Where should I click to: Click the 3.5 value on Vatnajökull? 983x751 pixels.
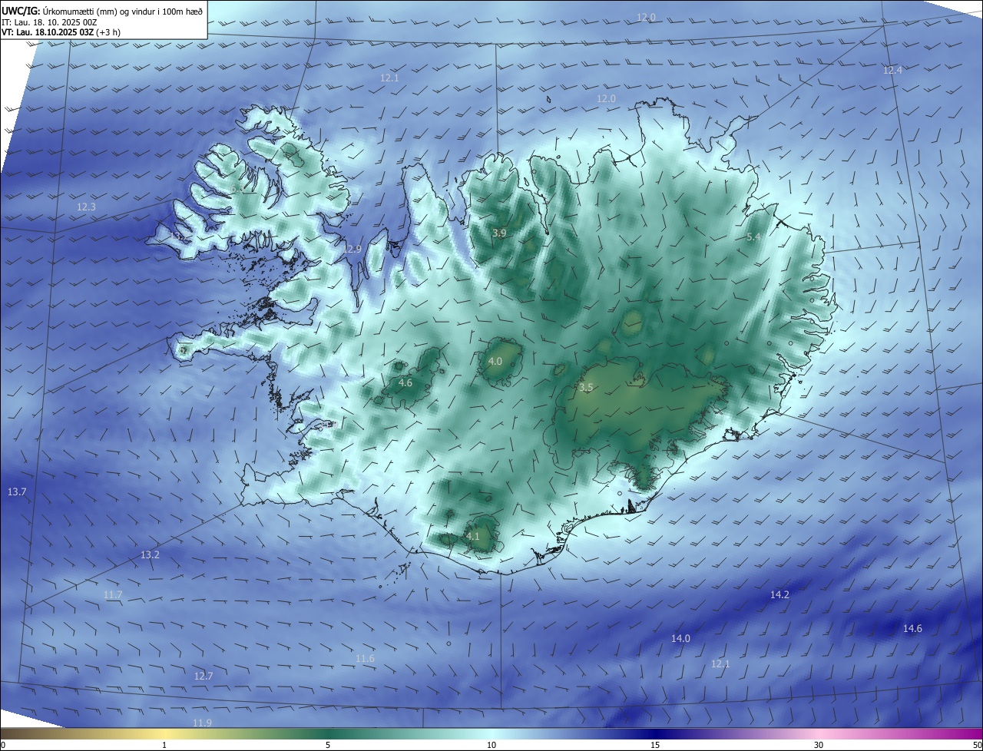[586, 388]
